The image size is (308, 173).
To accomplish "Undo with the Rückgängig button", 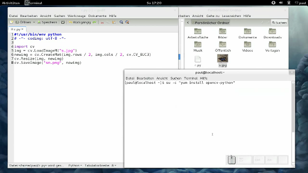I will (80, 22).
